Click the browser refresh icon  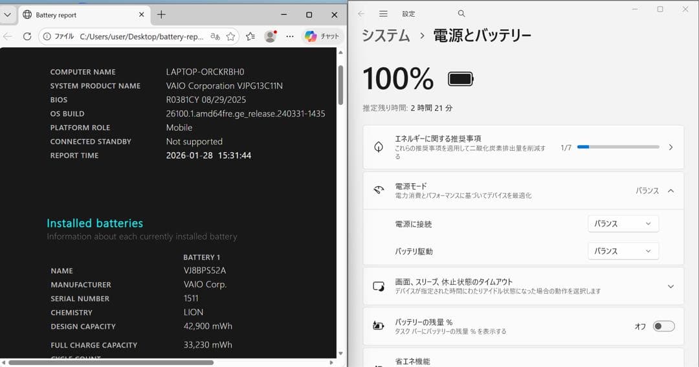(x=27, y=36)
